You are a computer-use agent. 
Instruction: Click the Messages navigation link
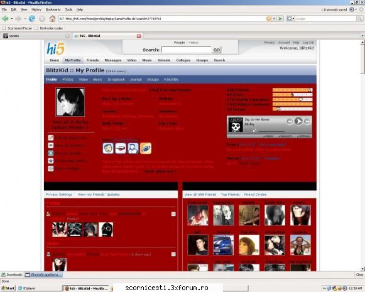point(113,60)
